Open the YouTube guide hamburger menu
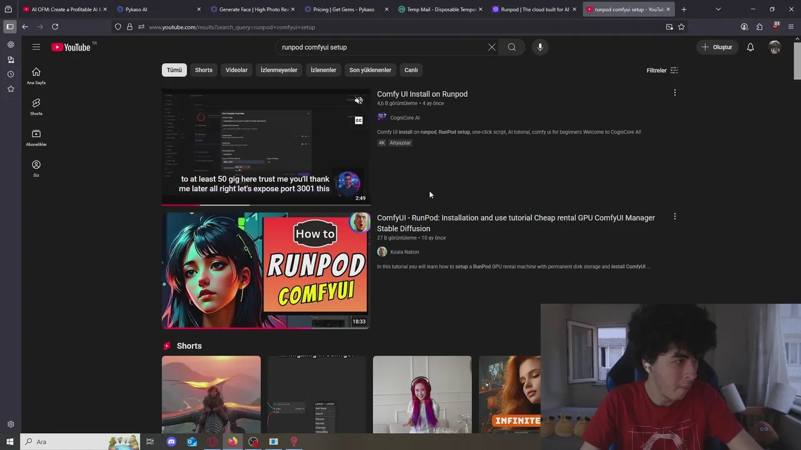 (x=36, y=47)
